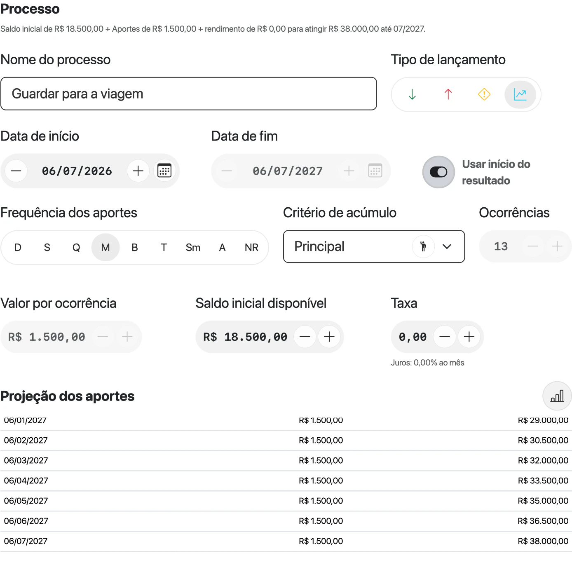Decrease the start date with minus button
The height and width of the screenshot is (565, 572).
(16, 171)
